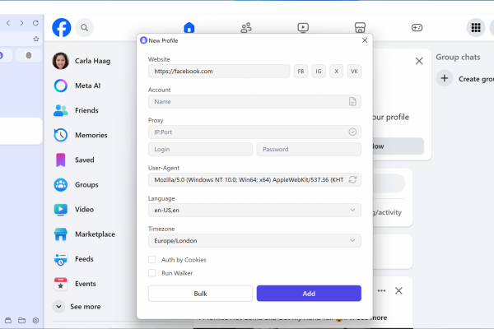The width and height of the screenshot is (494, 329).
Task: Select the IG website preset
Action: point(319,72)
